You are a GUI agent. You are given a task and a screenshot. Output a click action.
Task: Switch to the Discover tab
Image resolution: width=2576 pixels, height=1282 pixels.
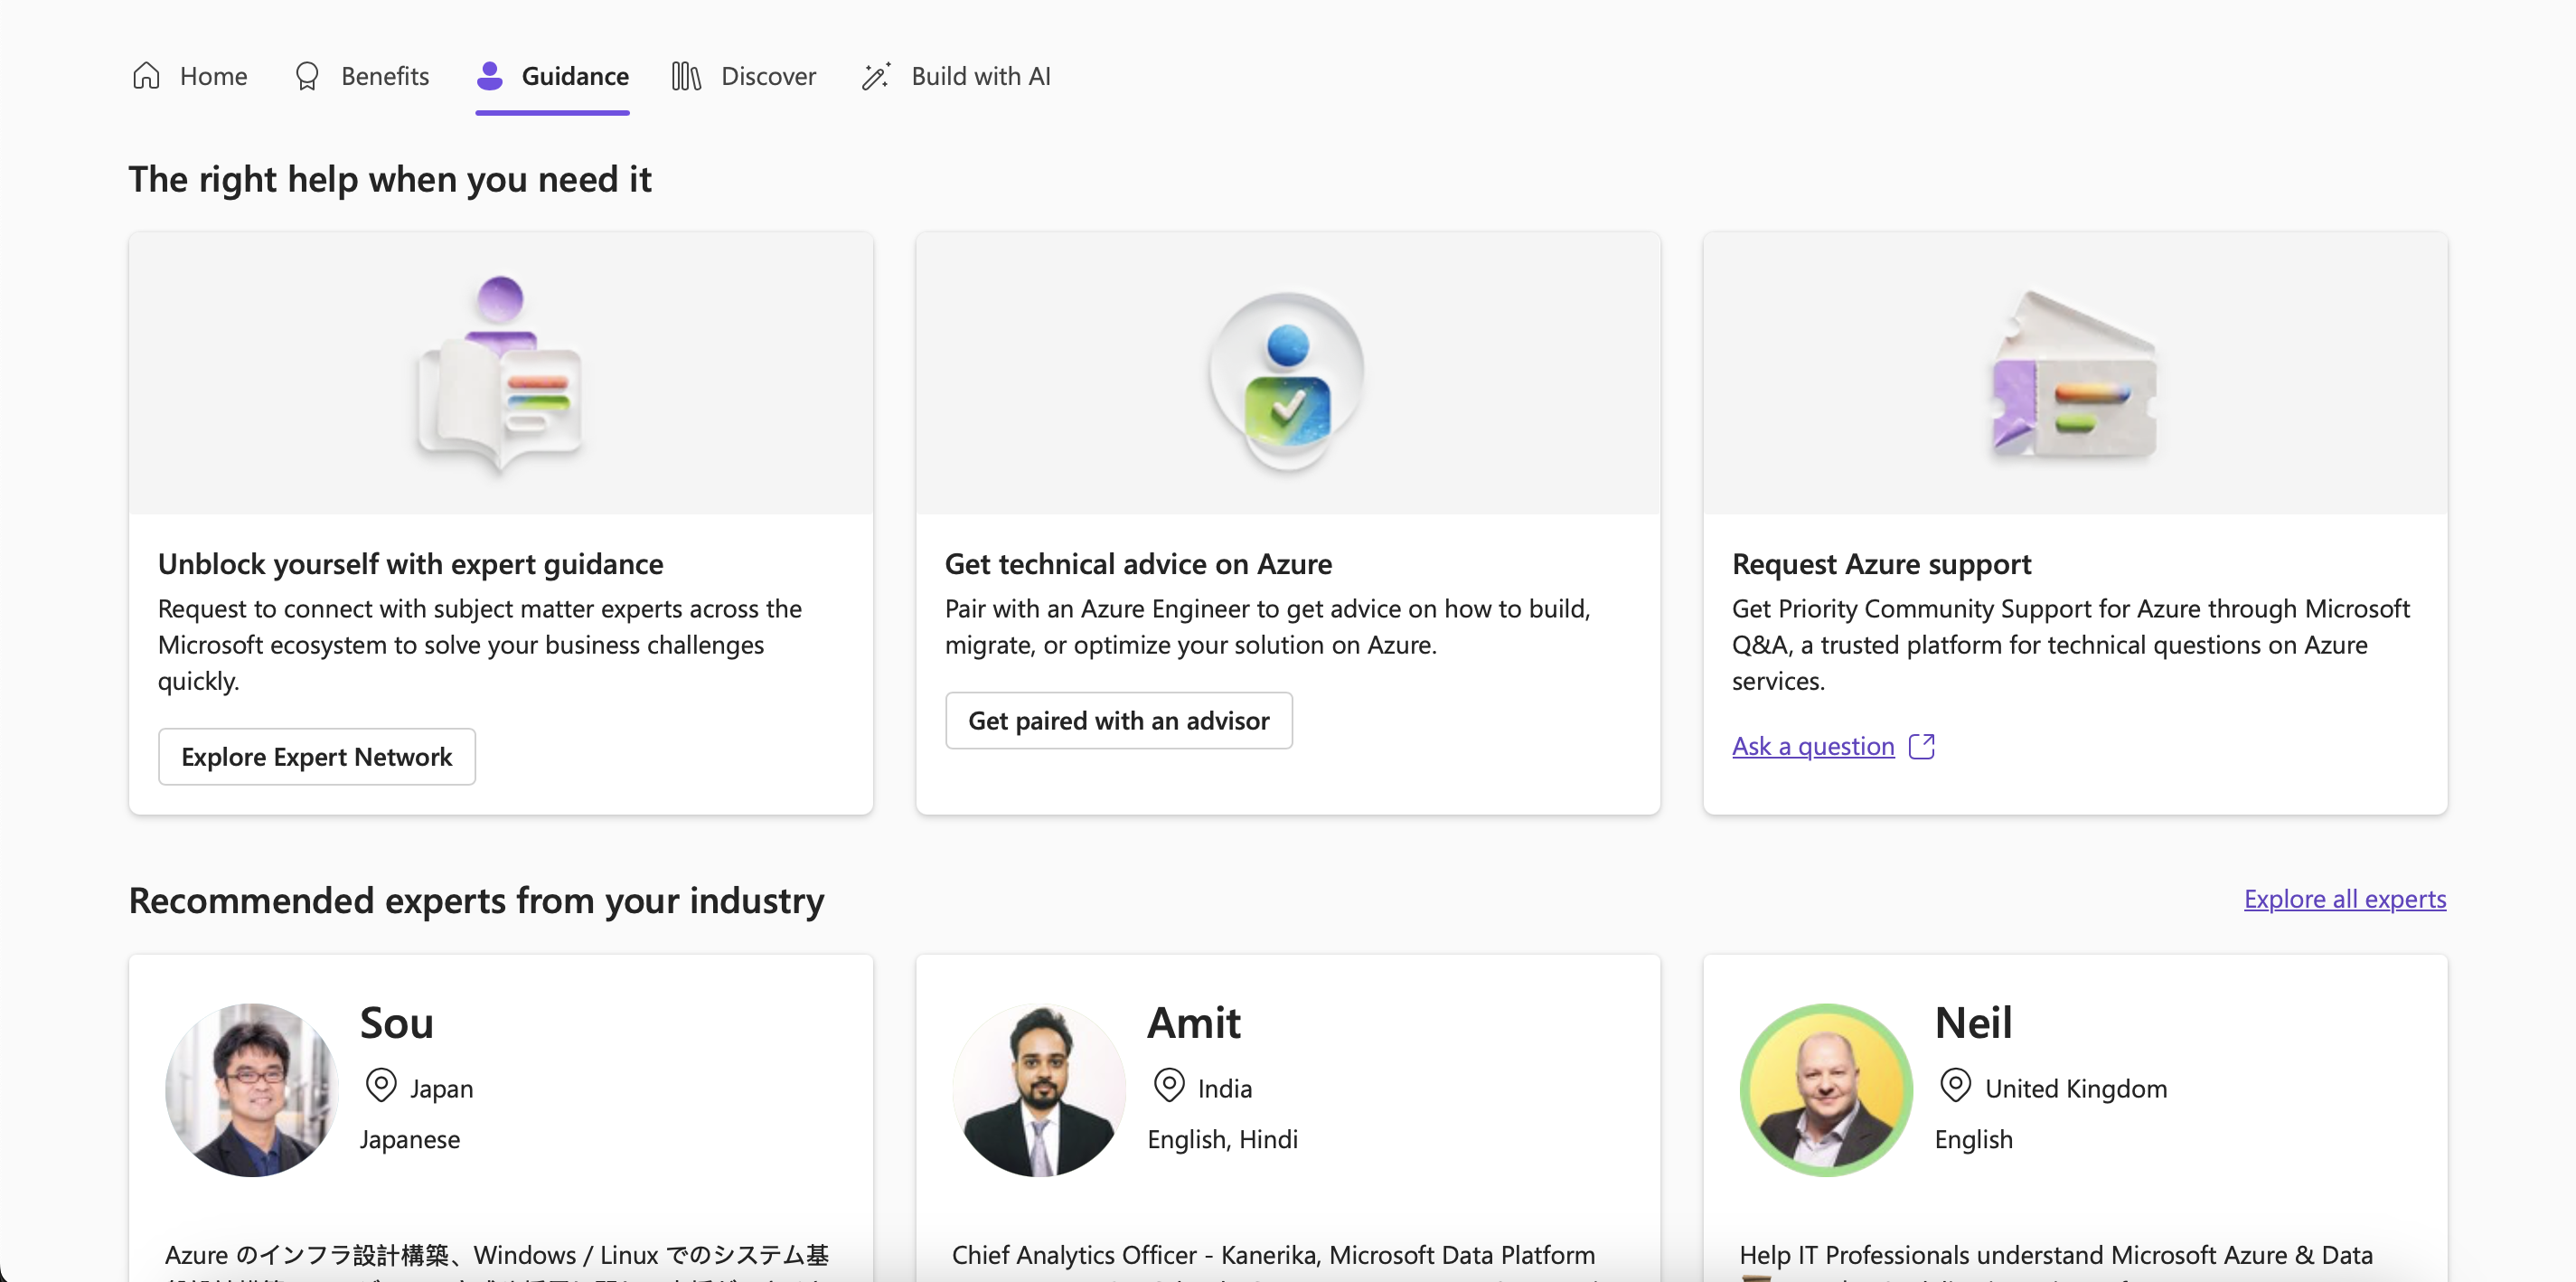pyautogui.click(x=767, y=76)
